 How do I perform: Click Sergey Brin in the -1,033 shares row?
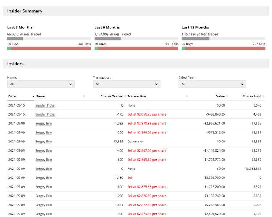[44, 124]
